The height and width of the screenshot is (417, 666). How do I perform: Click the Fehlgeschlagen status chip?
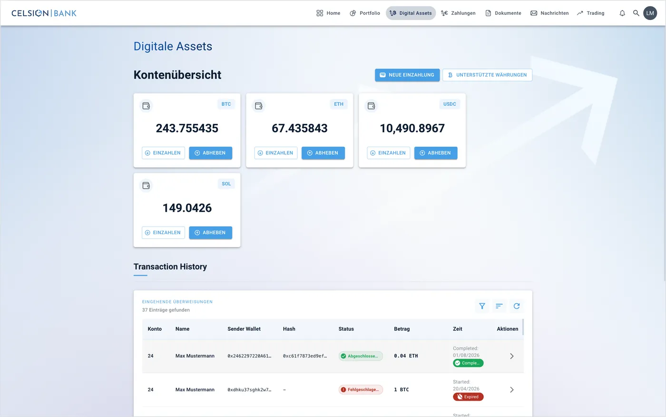pyautogui.click(x=361, y=389)
